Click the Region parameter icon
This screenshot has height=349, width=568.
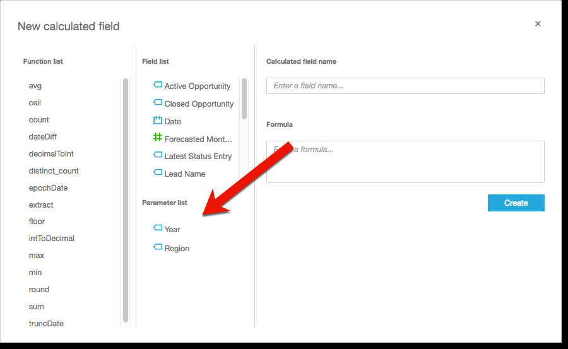[x=158, y=247]
